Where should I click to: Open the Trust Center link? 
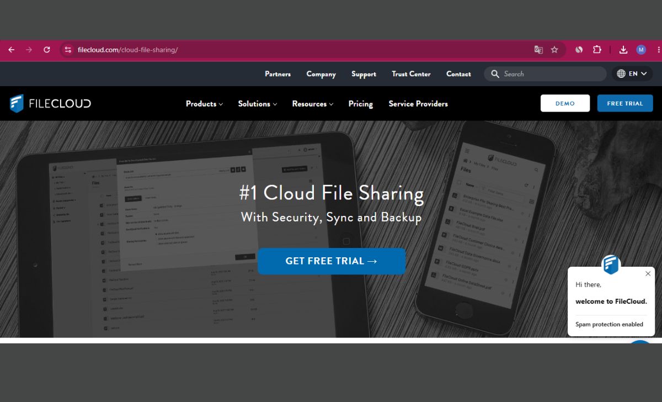tap(411, 74)
